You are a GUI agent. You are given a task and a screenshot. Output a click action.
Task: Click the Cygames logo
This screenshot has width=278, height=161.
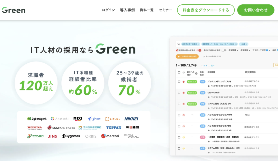click(71, 136)
